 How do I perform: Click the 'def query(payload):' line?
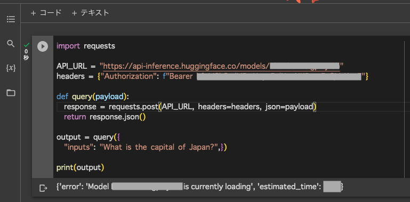pos(93,96)
